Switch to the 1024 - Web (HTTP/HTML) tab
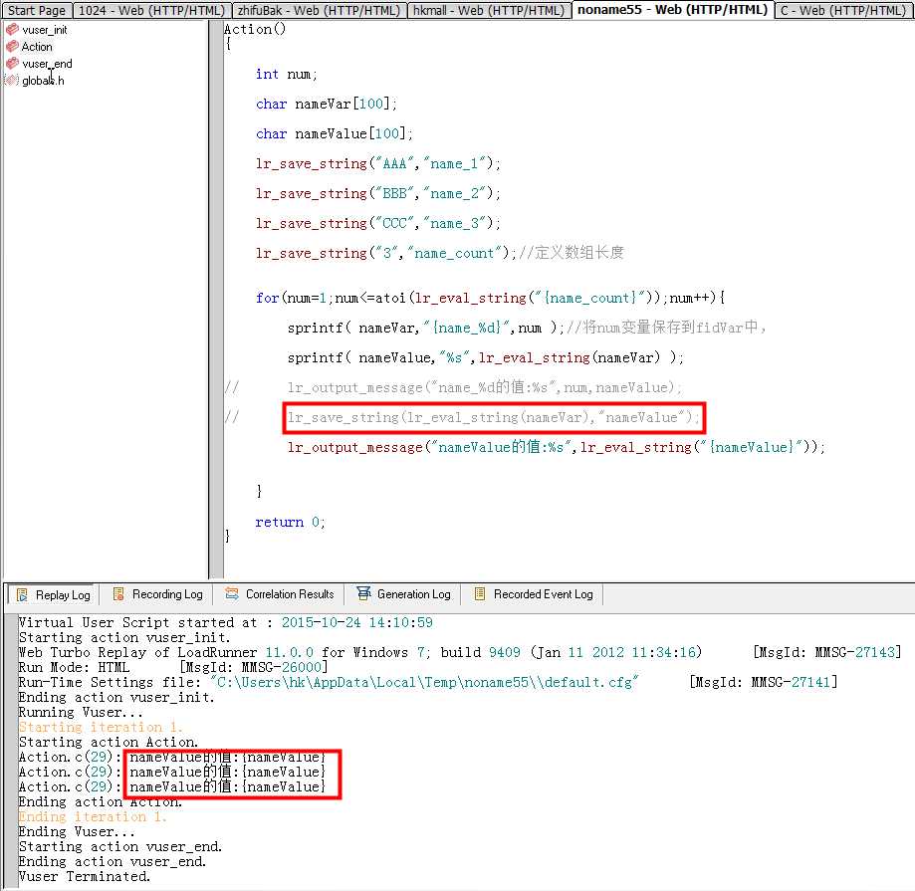915x891 pixels. point(151,11)
